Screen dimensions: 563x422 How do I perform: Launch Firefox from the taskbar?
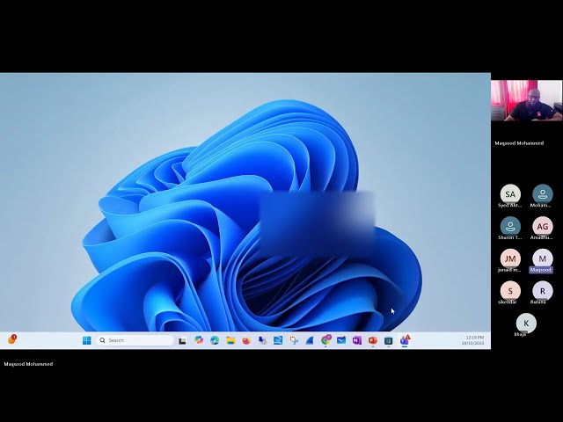click(246, 340)
